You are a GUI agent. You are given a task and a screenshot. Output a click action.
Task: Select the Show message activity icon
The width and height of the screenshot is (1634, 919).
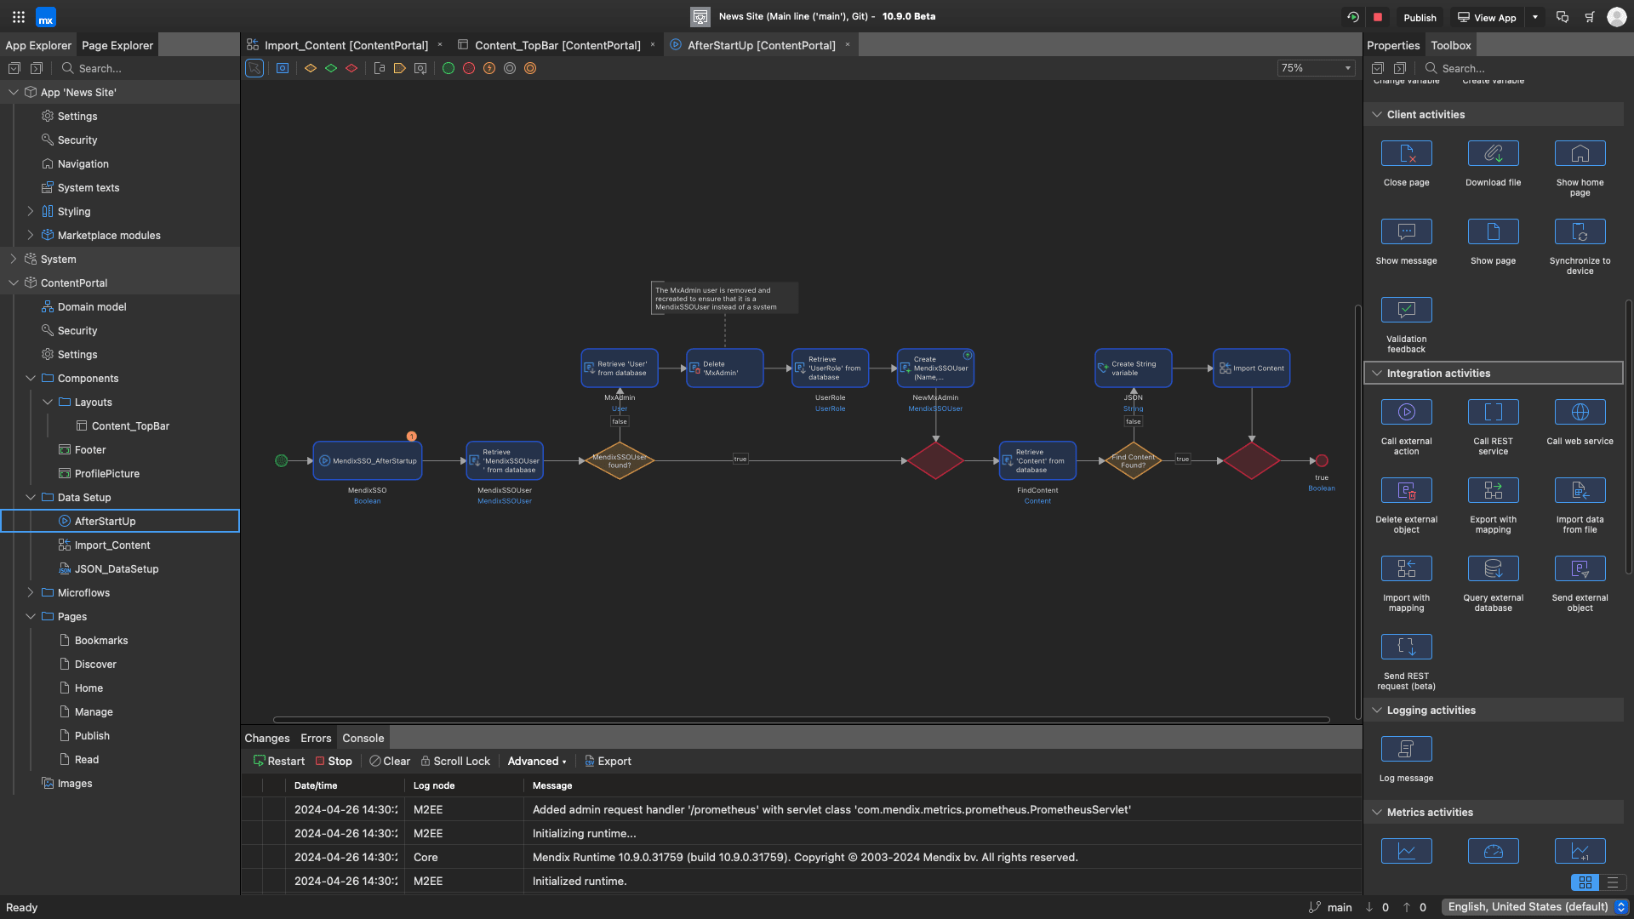[1407, 231]
